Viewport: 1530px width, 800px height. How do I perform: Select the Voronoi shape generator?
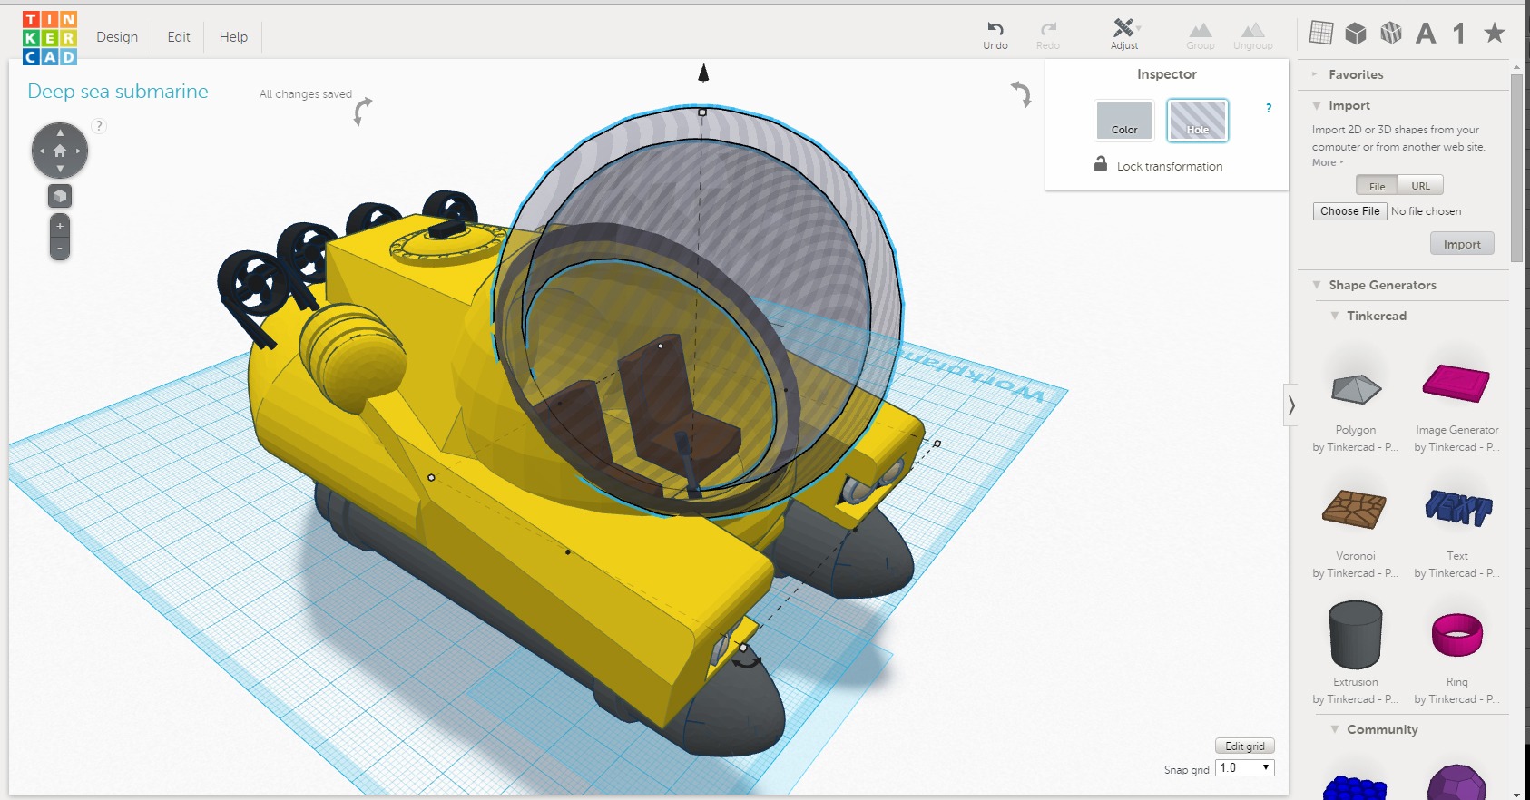(1354, 509)
